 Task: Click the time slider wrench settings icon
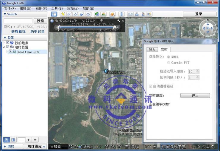118,21
